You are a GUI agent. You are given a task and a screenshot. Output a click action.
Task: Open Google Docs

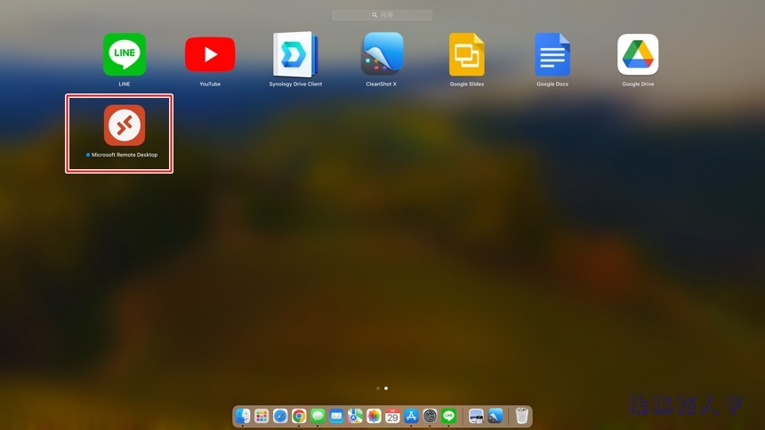click(x=552, y=54)
